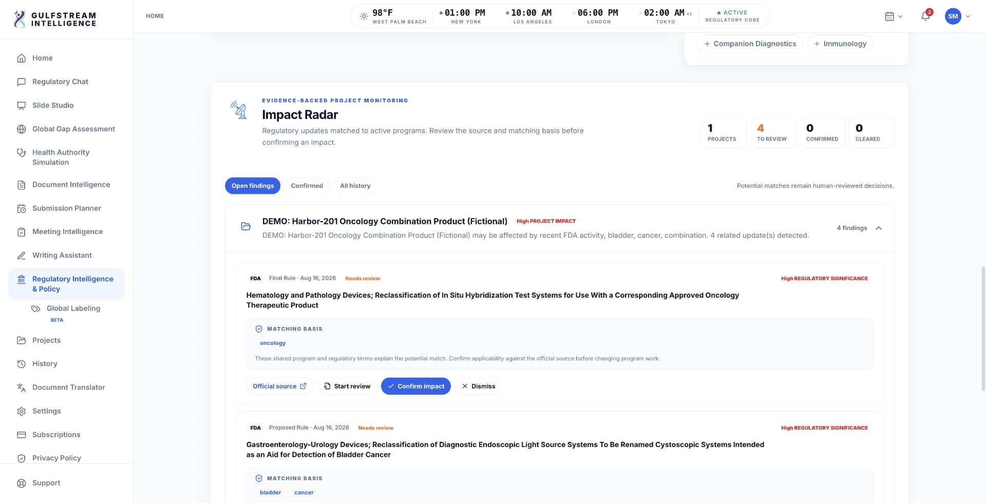The image size is (986, 503).
Task: Open Privacy Policy via its sidebar shield icon
Action: click(x=22, y=458)
